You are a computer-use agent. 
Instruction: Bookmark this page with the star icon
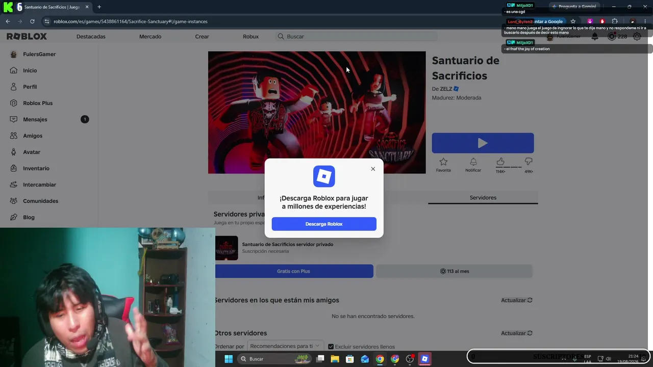coord(573,21)
